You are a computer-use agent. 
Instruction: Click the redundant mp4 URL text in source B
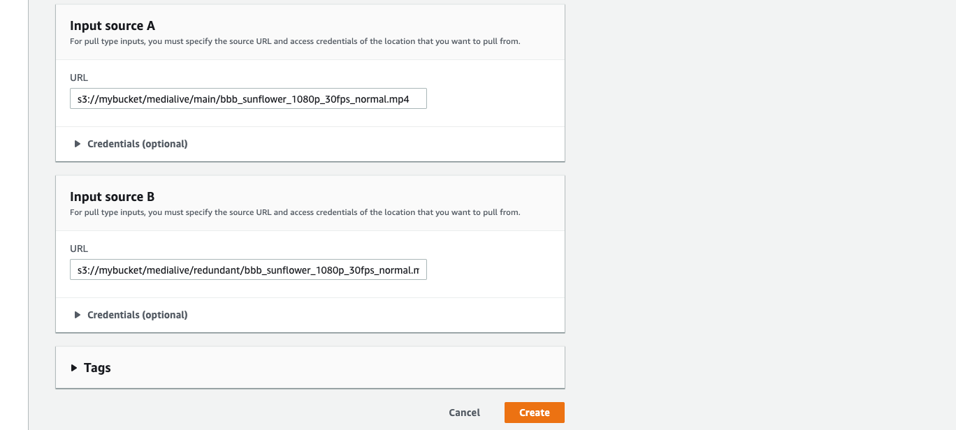tap(248, 269)
